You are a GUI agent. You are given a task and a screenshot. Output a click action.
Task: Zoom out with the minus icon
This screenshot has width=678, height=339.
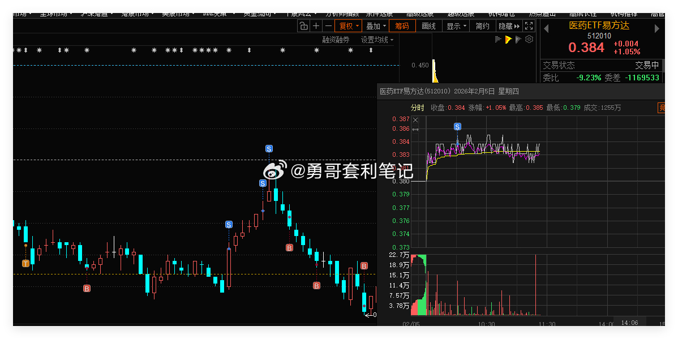(x=328, y=25)
